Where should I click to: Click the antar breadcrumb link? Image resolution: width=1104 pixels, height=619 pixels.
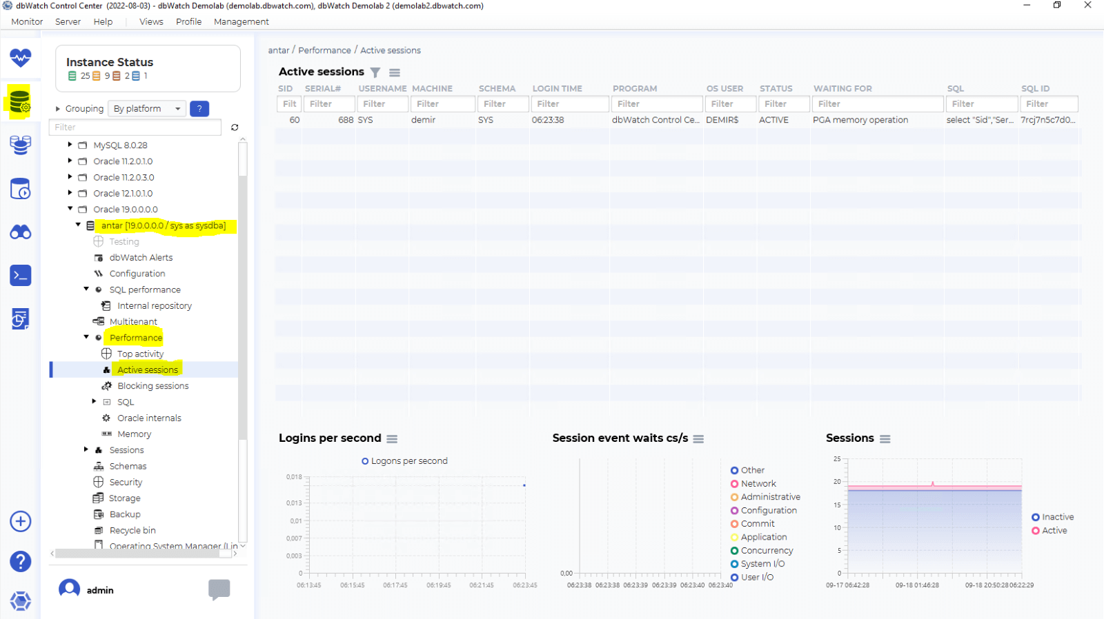[x=279, y=50]
